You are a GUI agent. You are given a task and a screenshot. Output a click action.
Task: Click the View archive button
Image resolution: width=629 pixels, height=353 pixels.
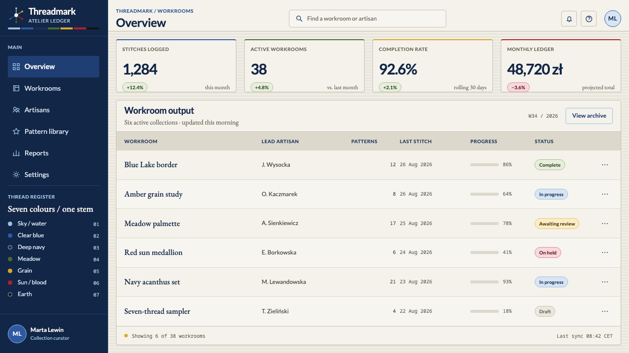tap(589, 116)
